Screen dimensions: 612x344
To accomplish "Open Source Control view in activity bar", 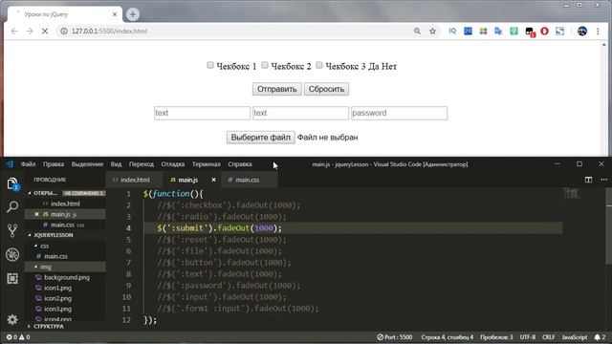I will coord(12,230).
